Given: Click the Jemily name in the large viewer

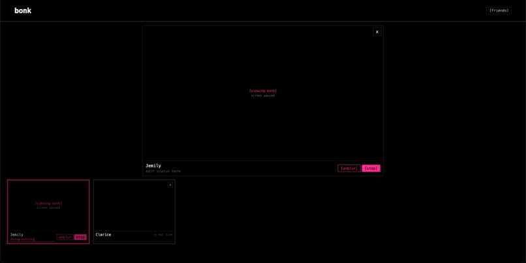Looking at the screenshot, I should (x=153, y=166).
